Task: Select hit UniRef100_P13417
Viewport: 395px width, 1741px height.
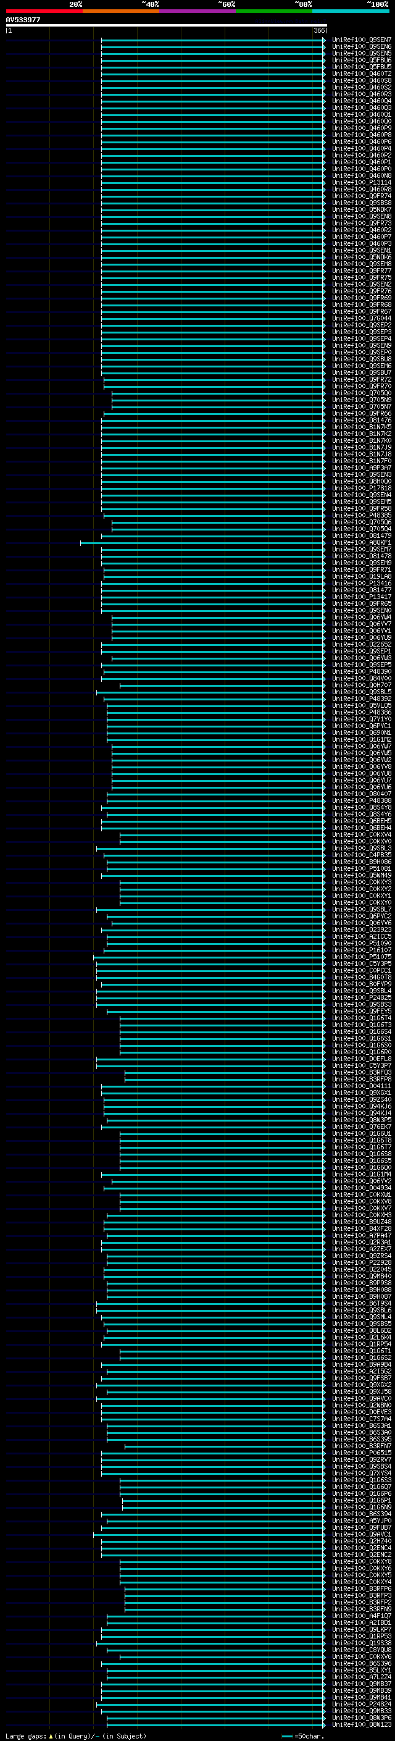Action: click(x=362, y=597)
